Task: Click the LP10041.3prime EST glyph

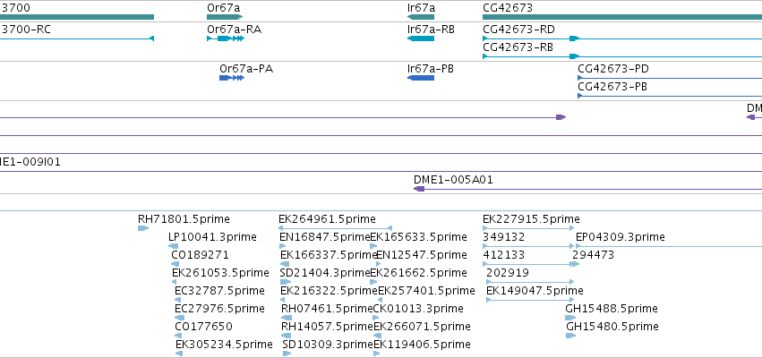Action: [174, 246]
